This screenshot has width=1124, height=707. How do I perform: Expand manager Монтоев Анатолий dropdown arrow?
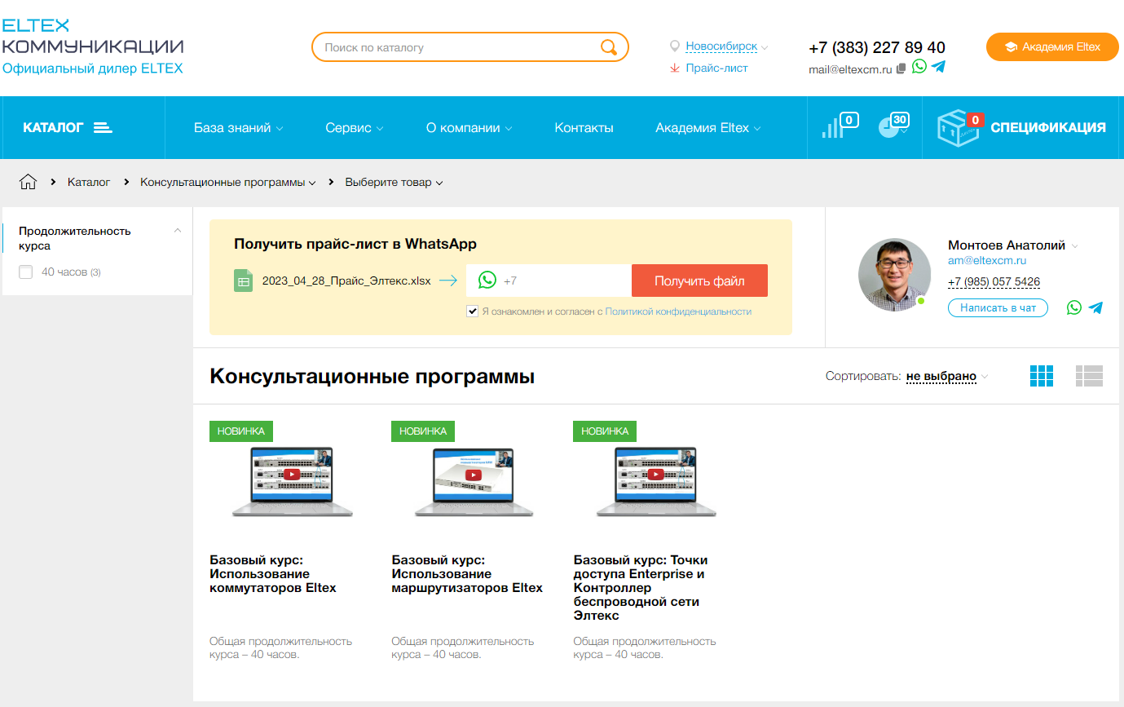point(1074,246)
